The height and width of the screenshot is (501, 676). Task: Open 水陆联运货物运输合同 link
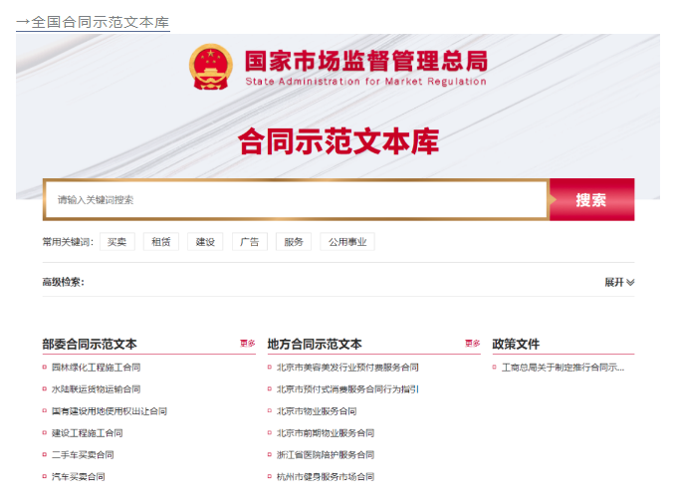tap(96, 389)
